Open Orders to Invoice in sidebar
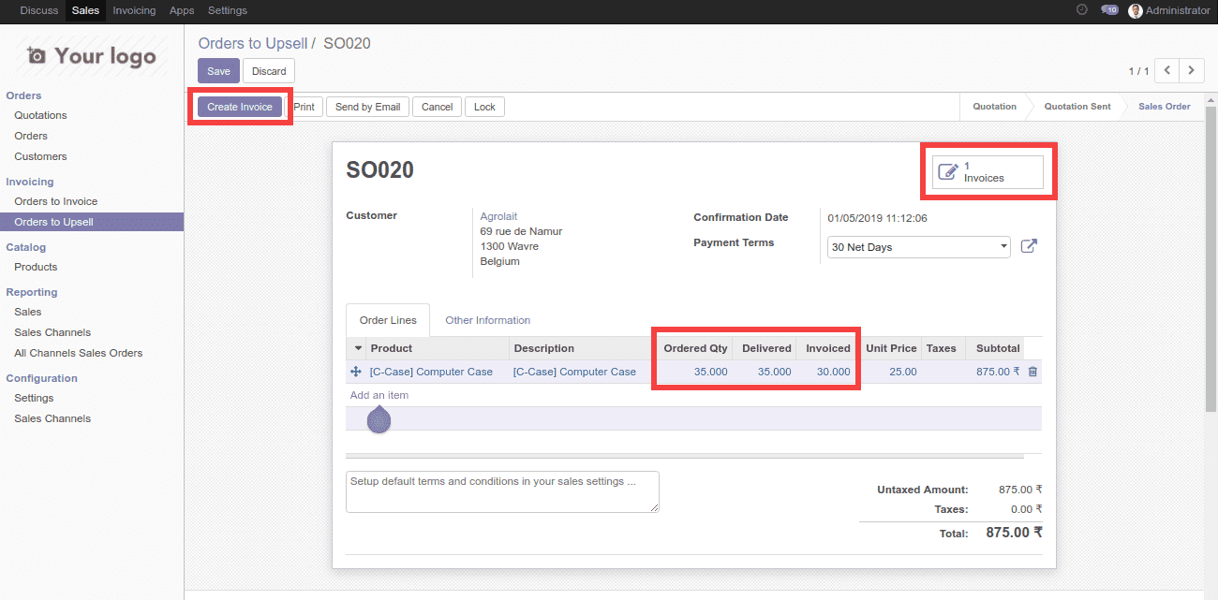 (55, 201)
